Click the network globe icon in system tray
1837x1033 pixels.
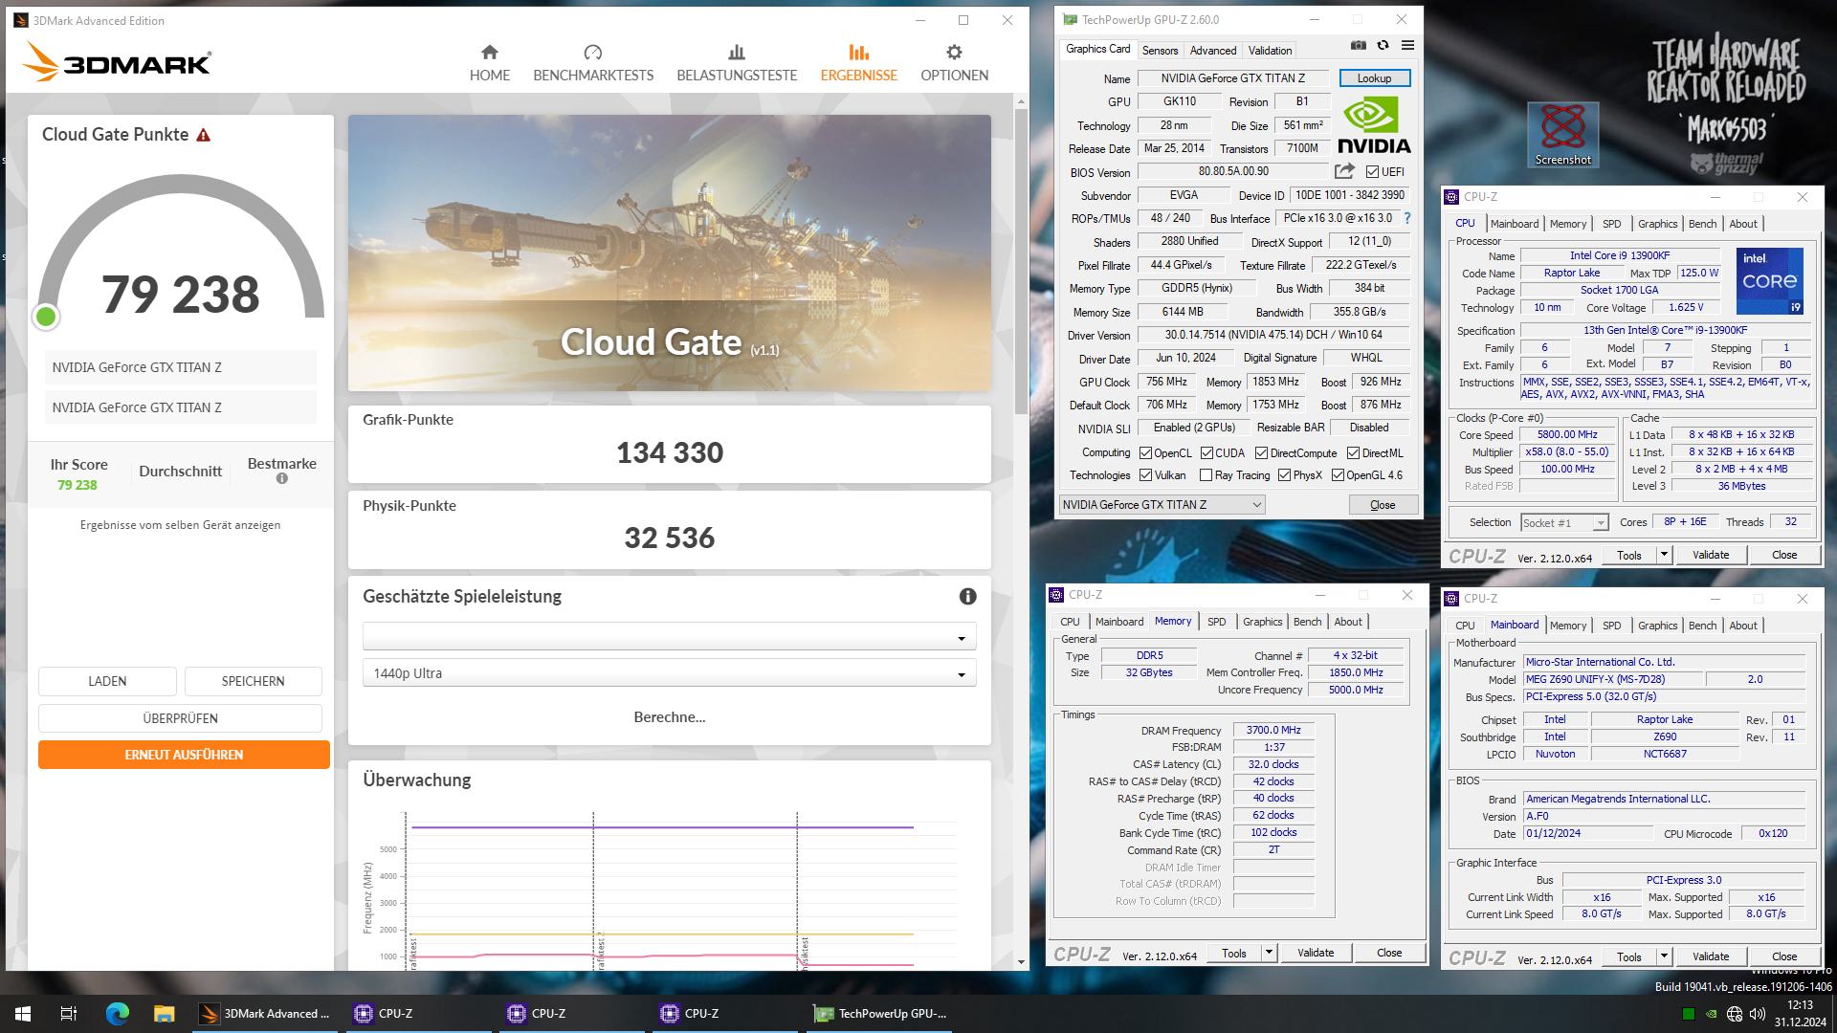[x=1735, y=1014]
